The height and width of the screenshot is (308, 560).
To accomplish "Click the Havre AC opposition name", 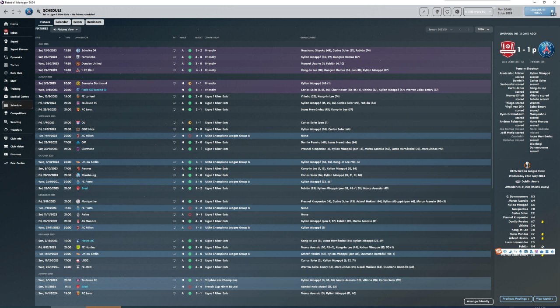I will click(x=87, y=241).
